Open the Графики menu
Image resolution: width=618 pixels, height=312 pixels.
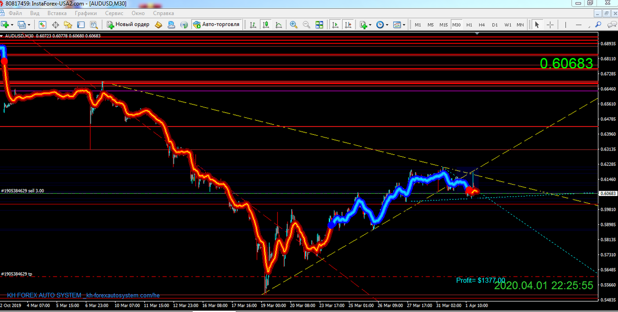click(86, 13)
